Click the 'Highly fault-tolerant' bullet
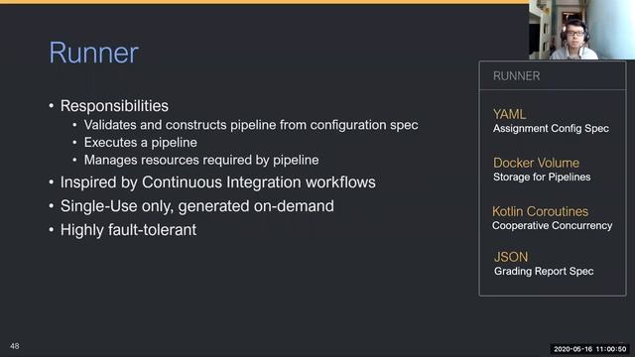The image size is (635, 357). point(128,230)
